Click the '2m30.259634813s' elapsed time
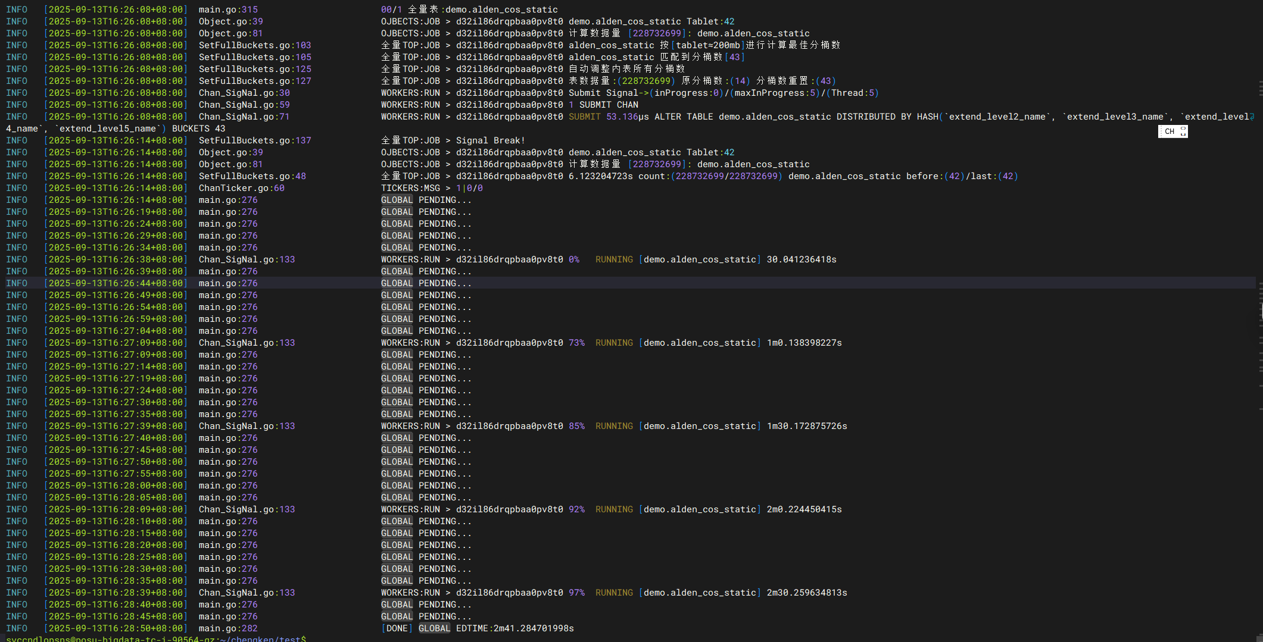This screenshot has height=642, width=1263. coord(807,593)
